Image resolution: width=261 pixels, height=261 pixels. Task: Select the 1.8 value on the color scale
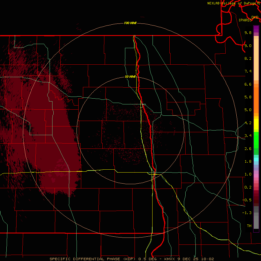(248, 162)
